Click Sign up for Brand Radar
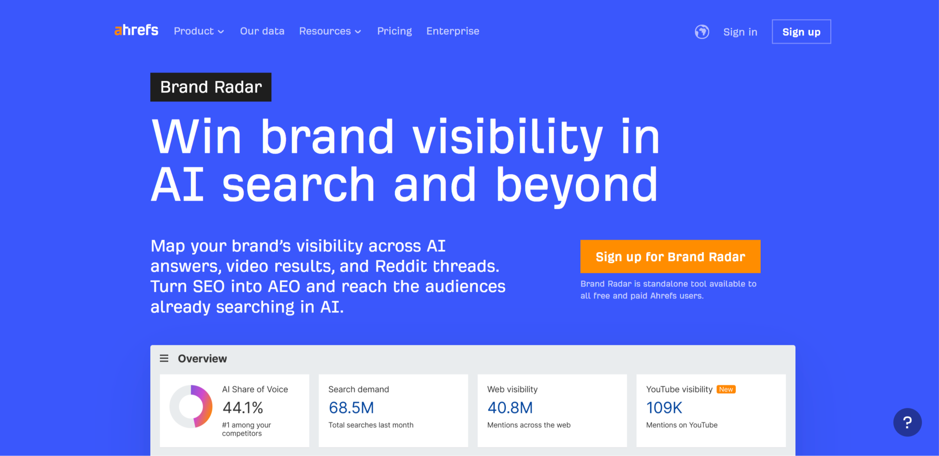Viewport: 939px width, 456px height. click(670, 257)
